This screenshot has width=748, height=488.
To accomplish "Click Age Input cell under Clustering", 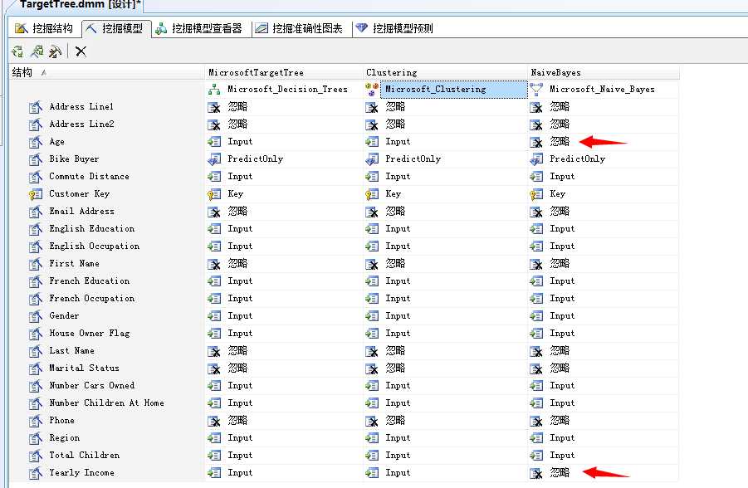I will pyautogui.click(x=445, y=142).
